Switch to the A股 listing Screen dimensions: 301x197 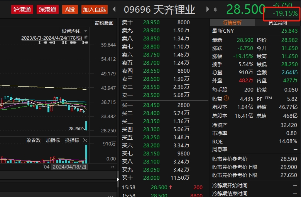click(x=70, y=9)
